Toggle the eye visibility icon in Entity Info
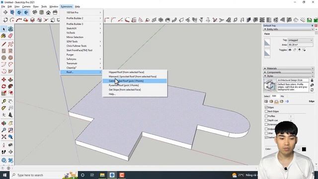Screen dimensions: 318x179 coord(290,50)
